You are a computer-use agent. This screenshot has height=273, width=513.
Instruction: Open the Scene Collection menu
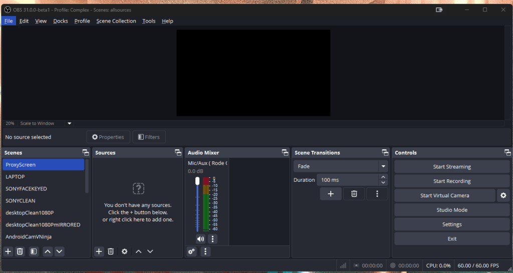point(116,21)
